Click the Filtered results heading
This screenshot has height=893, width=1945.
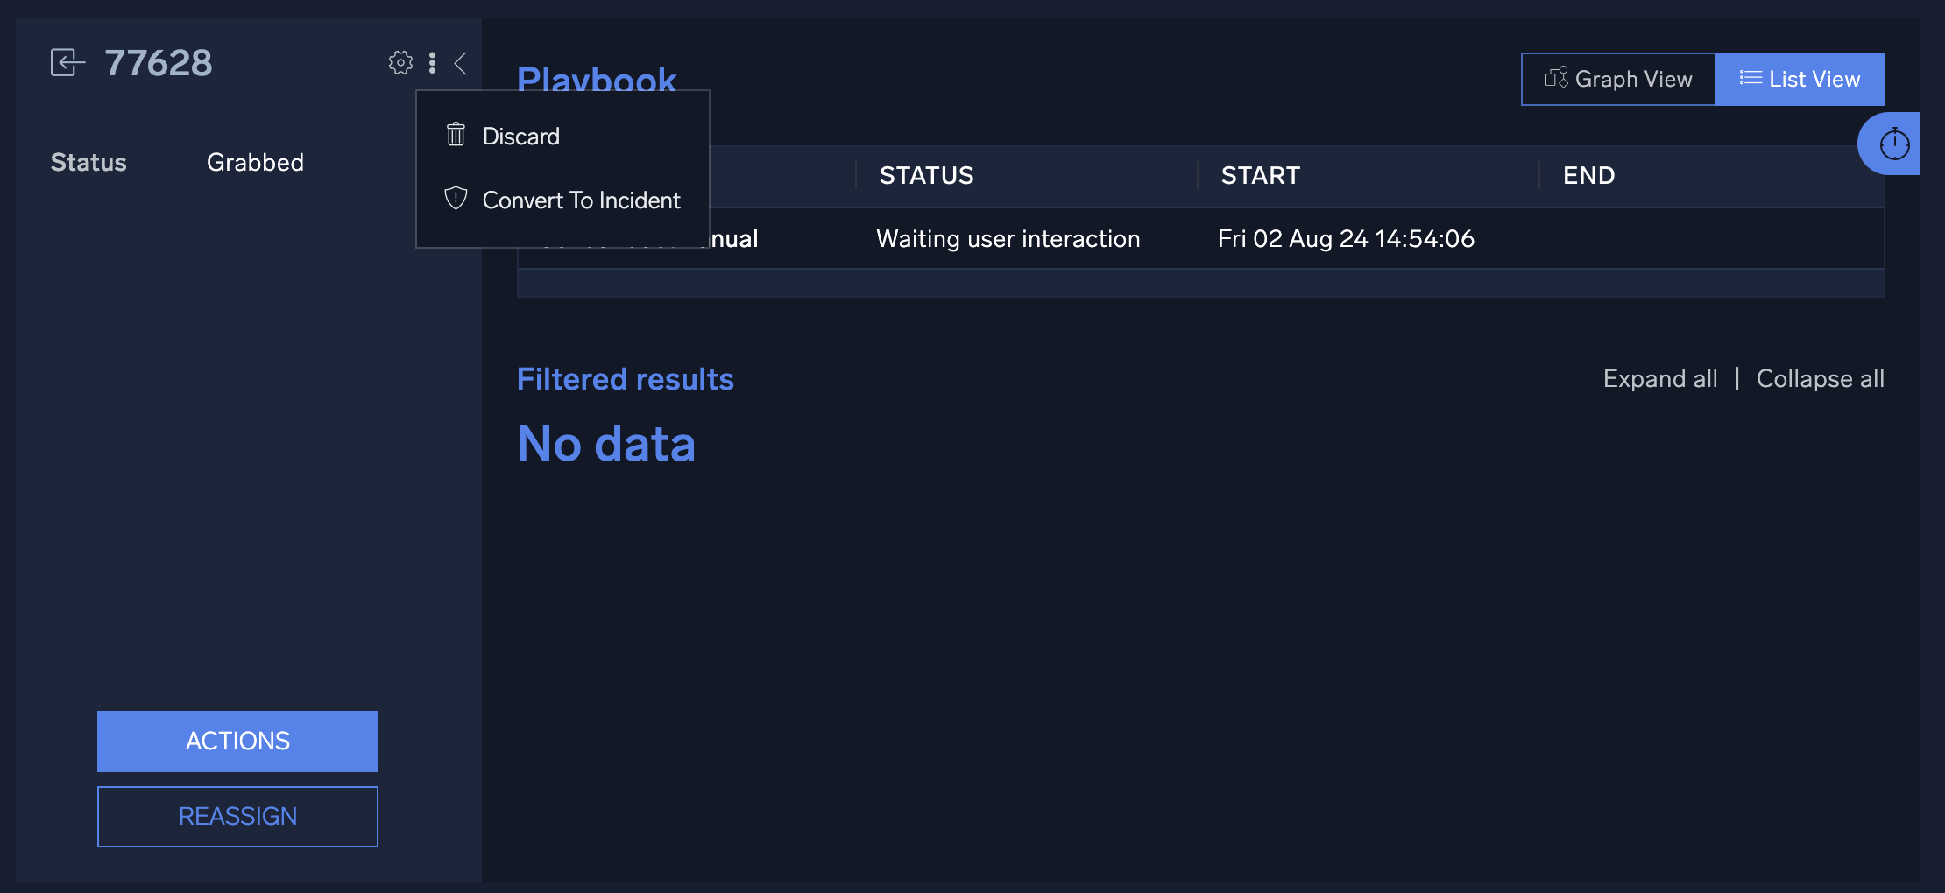click(x=625, y=379)
